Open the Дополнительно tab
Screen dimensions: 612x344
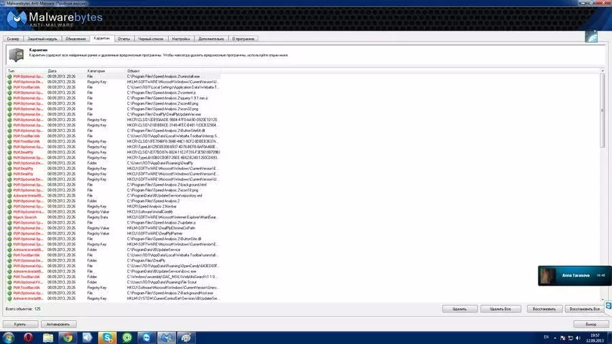[211, 39]
